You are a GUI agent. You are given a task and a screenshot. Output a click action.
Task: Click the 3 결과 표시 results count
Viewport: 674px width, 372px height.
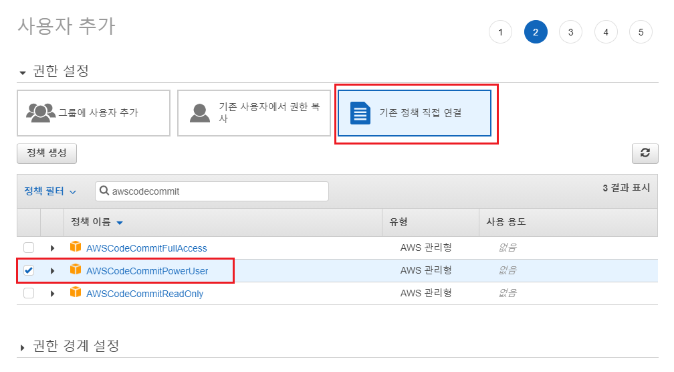[x=627, y=188]
